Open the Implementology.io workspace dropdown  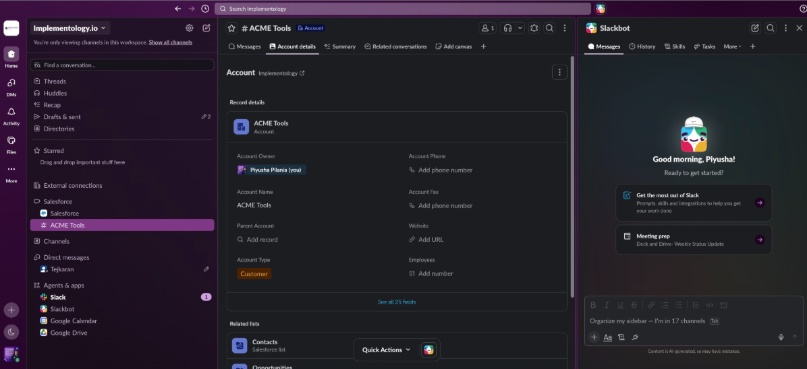pyautogui.click(x=69, y=28)
